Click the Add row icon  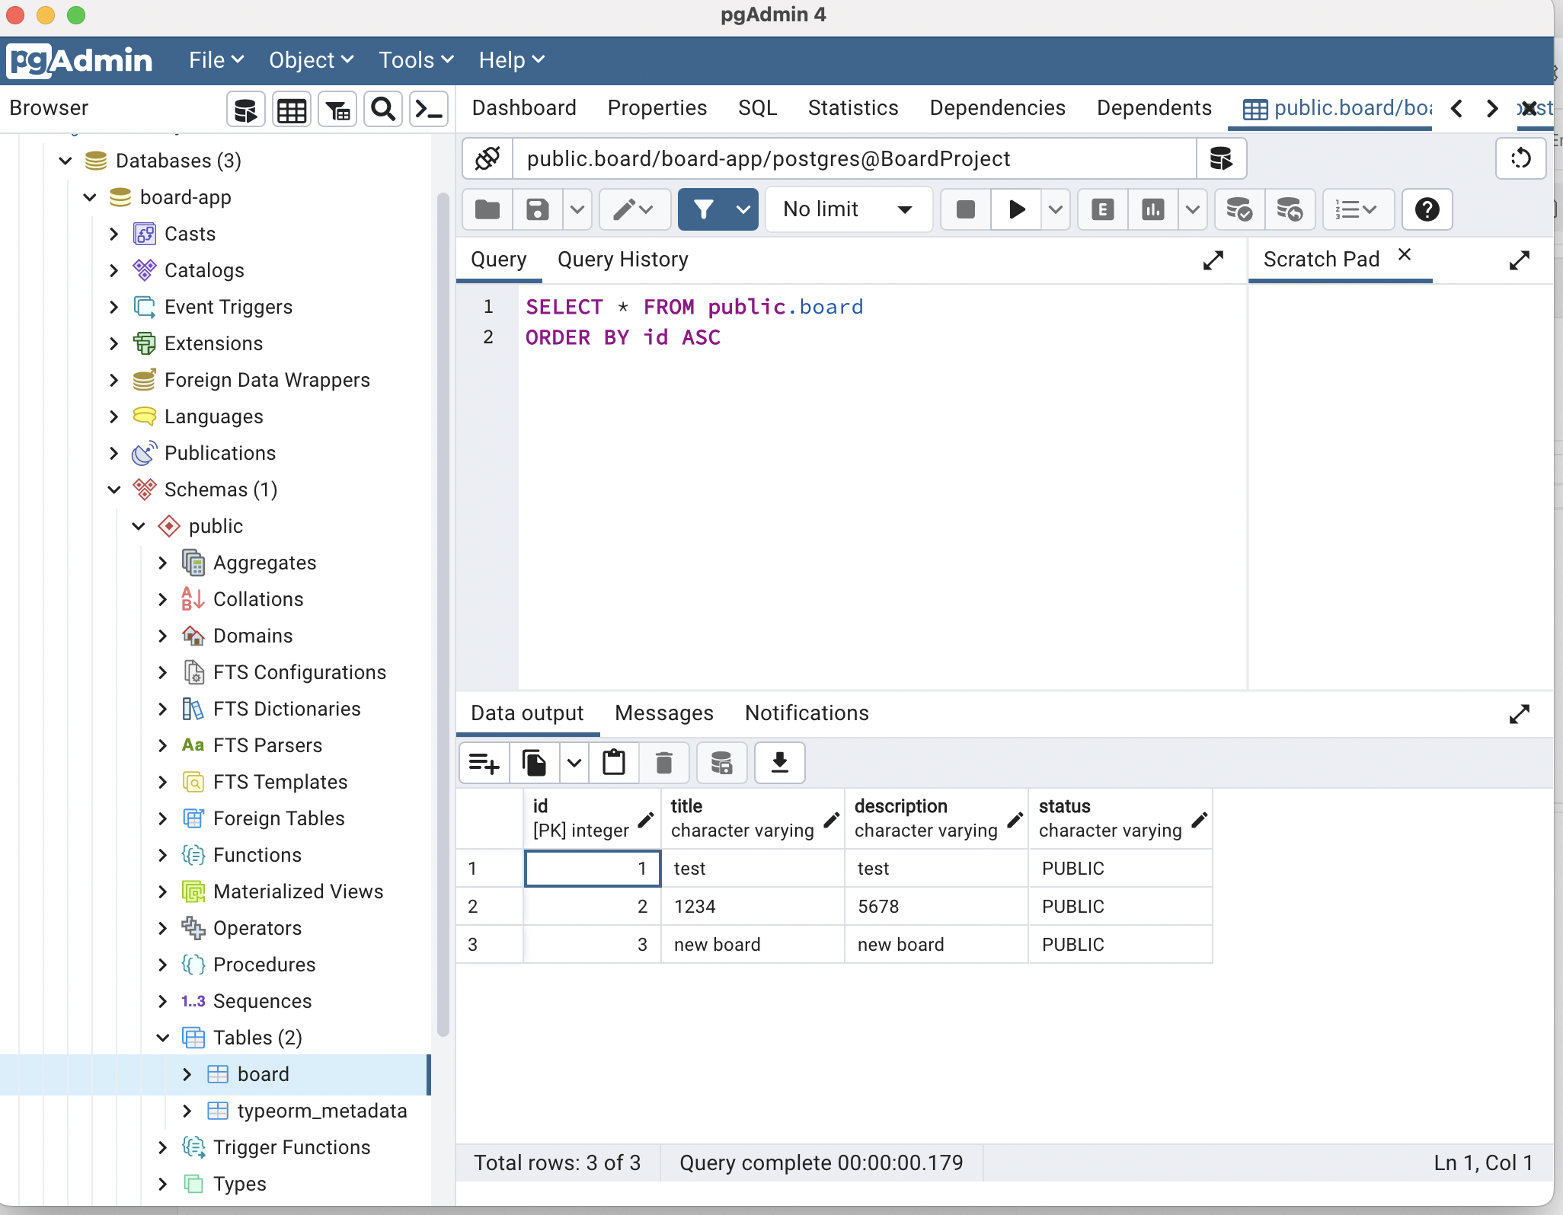click(484, 762)
